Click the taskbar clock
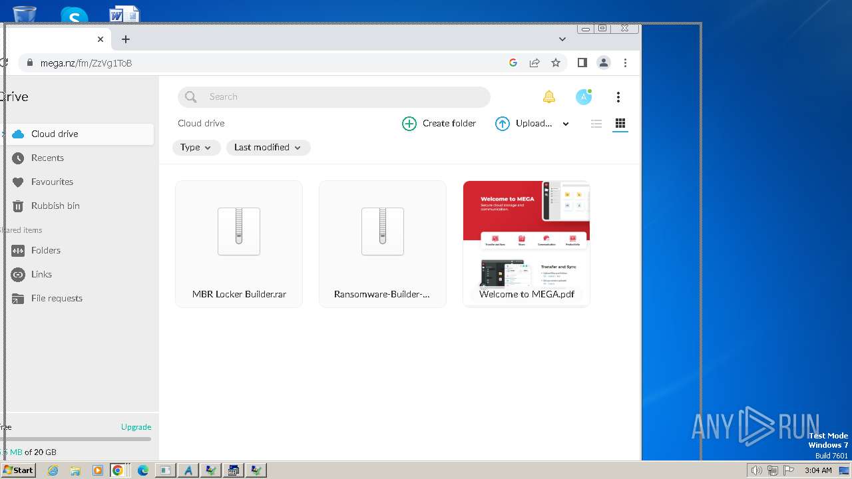The image size is (852, 479). (818, 470)
